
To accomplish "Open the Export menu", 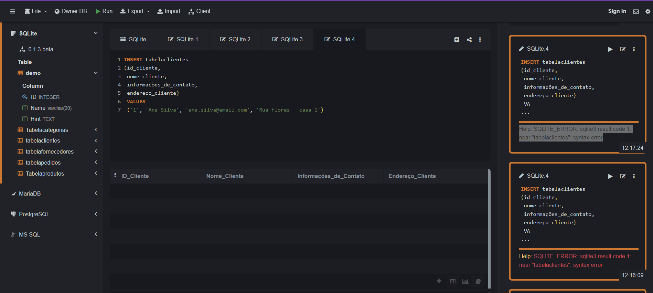I will [135, 11].
